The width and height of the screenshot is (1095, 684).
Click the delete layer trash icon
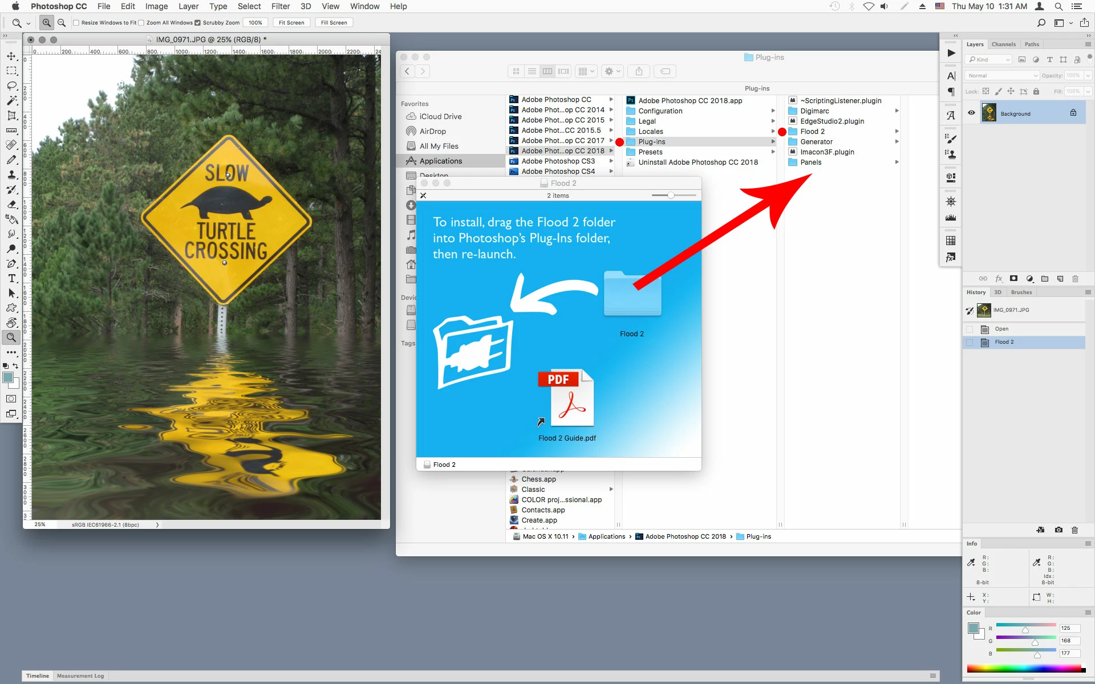pyautogui.click(x=1075, y=279)
